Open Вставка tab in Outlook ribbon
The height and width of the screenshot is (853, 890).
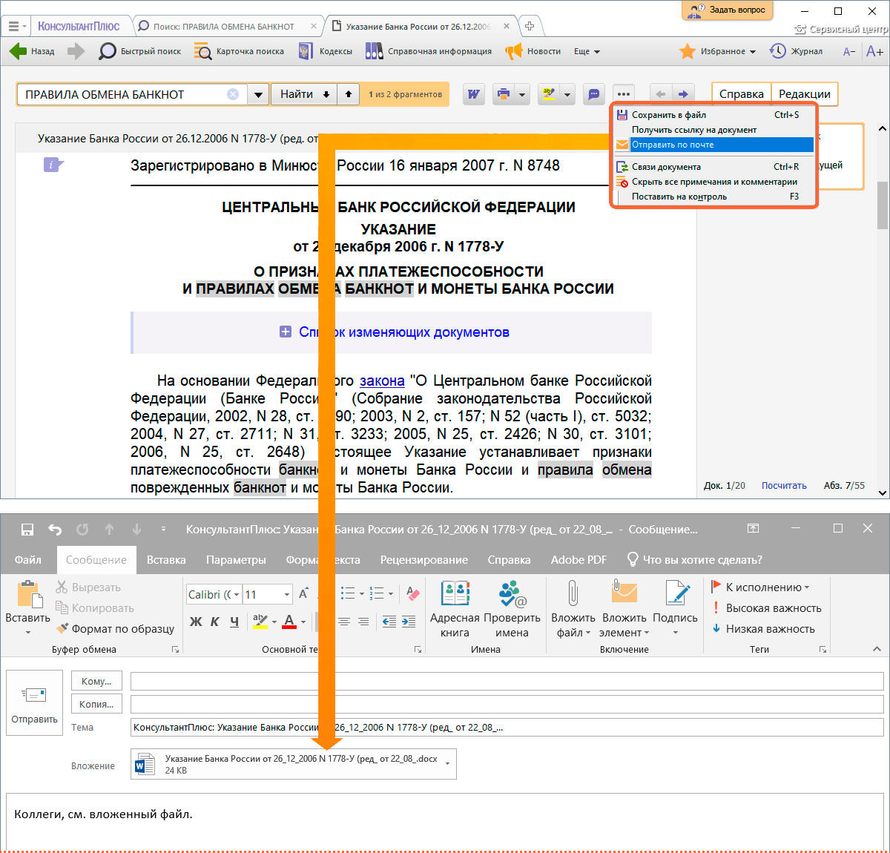[x=166, y=559]
